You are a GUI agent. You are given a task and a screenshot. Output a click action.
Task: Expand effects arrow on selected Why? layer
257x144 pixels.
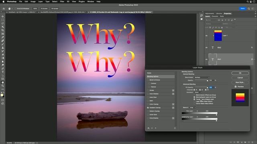click(254, 59)
